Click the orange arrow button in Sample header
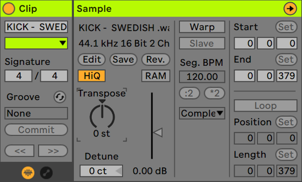The width and height of the screenshot is (302, 182). (290, 9)
